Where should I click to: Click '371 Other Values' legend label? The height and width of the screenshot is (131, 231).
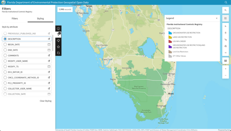[179, 56]
